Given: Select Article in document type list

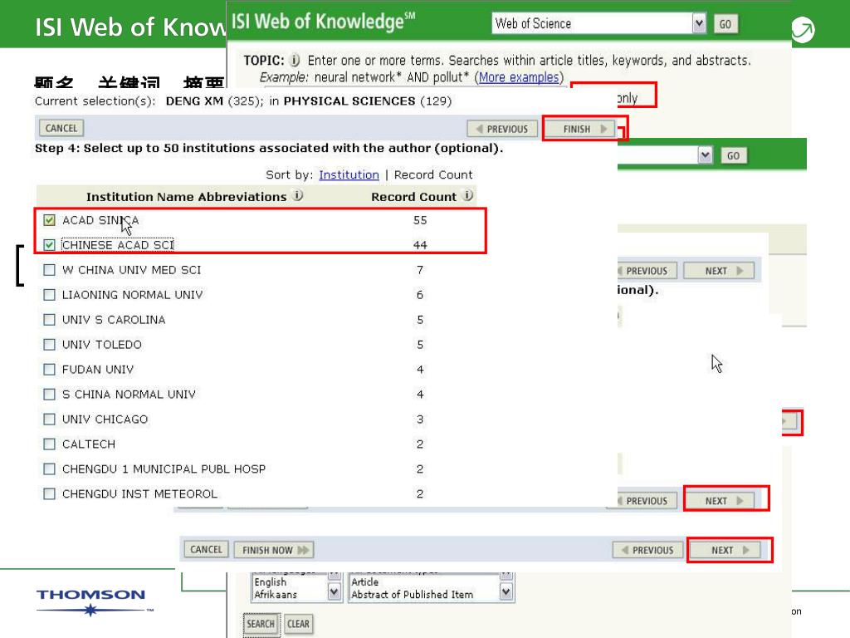Looking at the screenshot, I should [365, 582].
